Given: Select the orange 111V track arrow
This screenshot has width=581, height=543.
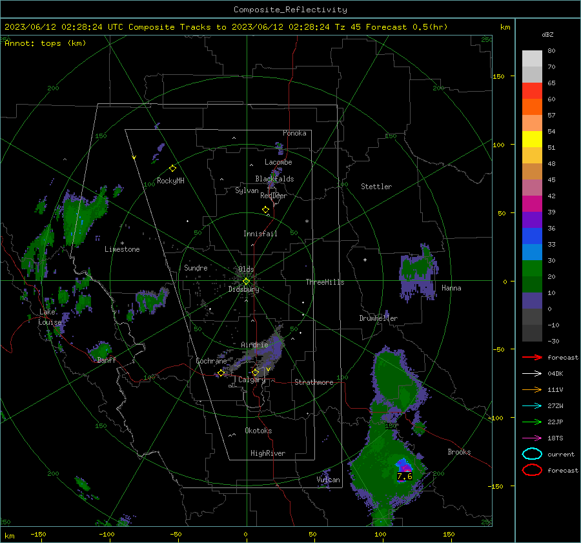Looking at the screenshot, I should (x=532, y=389).
